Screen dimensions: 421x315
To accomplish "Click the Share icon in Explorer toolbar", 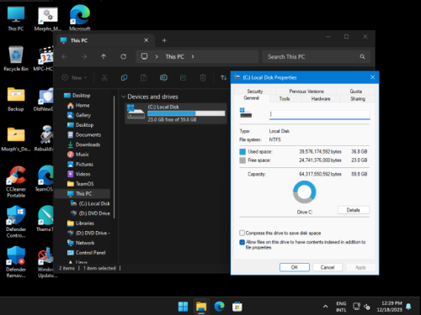I will point(183,77).
